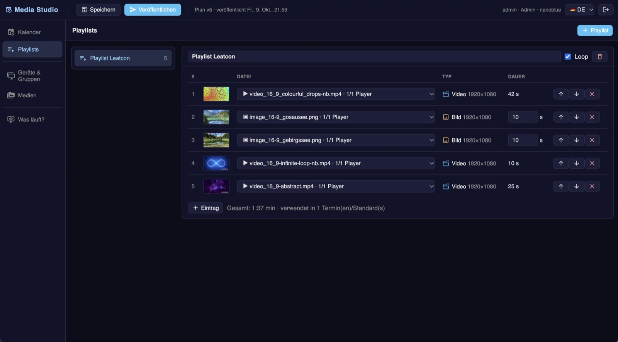The width and height of the screenshot is (618, 342).
Task: Remove the abstract video entry
Action: [592, 186]
